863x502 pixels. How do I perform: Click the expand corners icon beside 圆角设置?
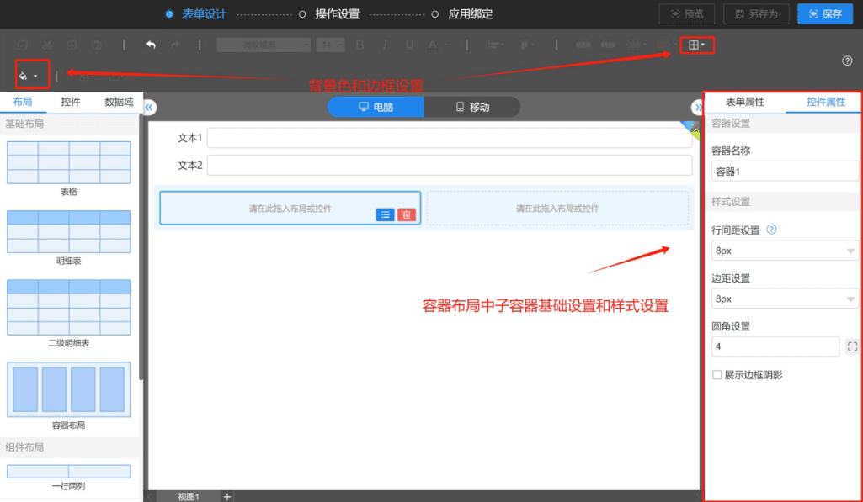(x=853, y=347)
